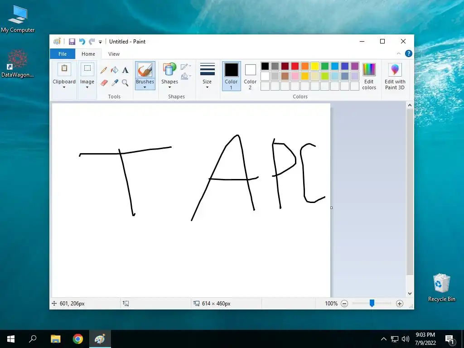This screenshot has height=348, width=464.
Task: Select the Fill with color bucket
Action: point(115,70)
